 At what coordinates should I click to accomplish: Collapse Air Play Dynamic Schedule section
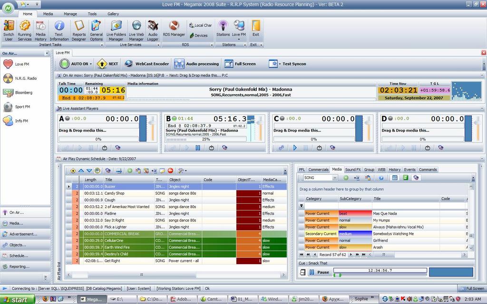(482, 159)
